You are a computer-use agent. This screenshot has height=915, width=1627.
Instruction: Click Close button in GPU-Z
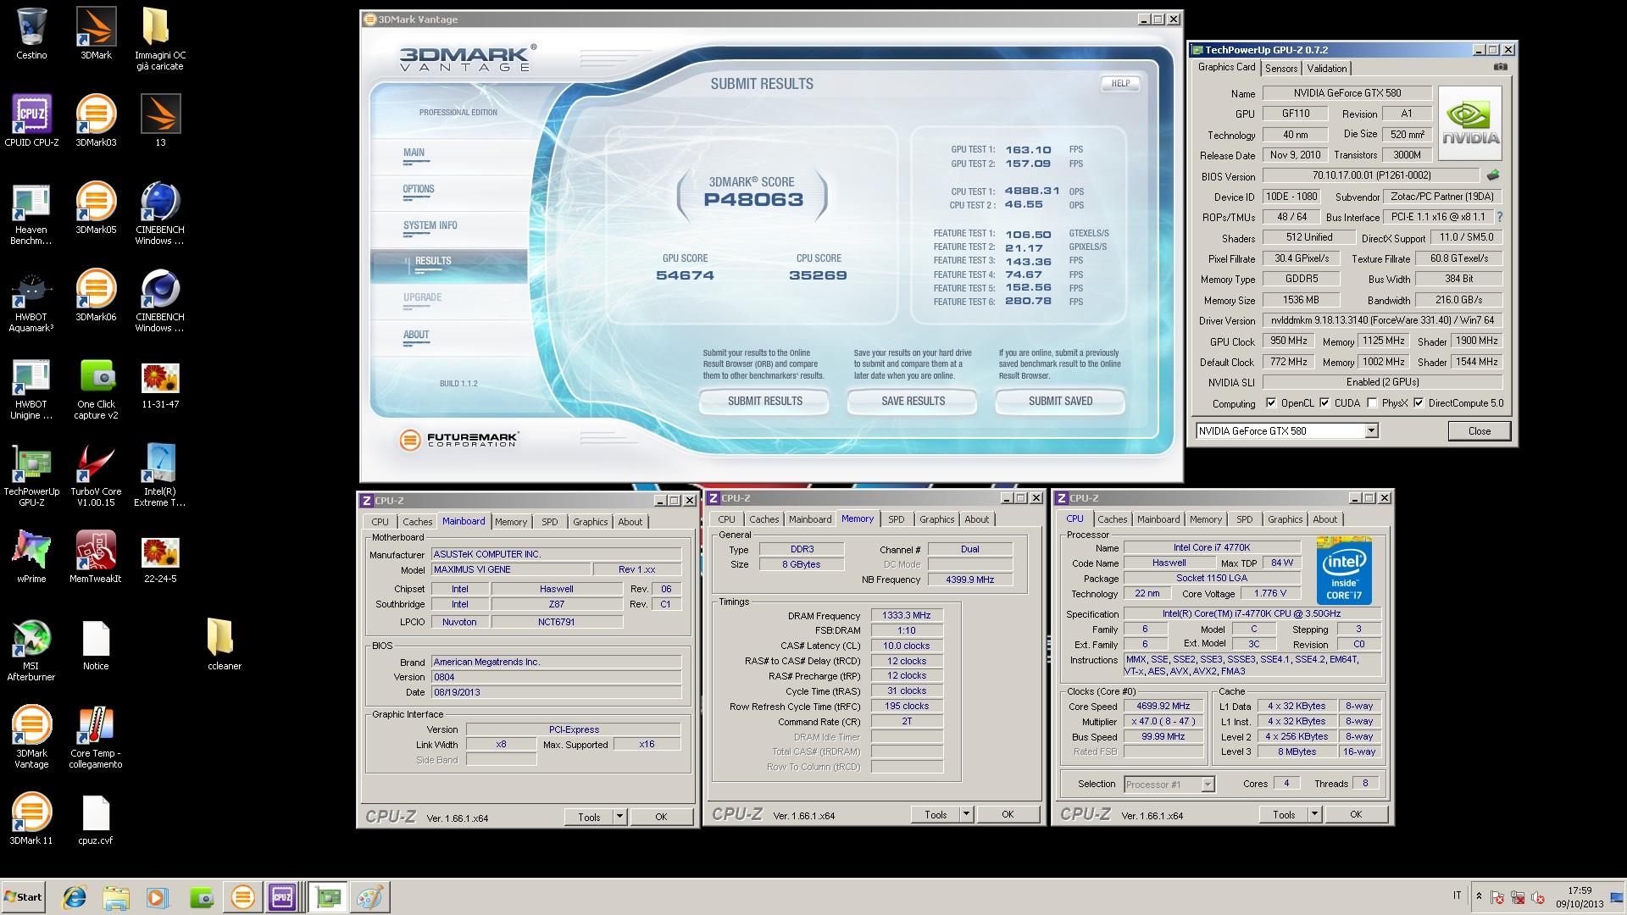coord(1480,431)
